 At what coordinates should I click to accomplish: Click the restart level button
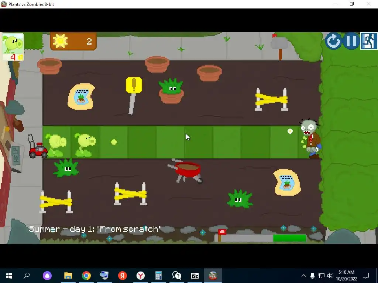click(333, 41)
